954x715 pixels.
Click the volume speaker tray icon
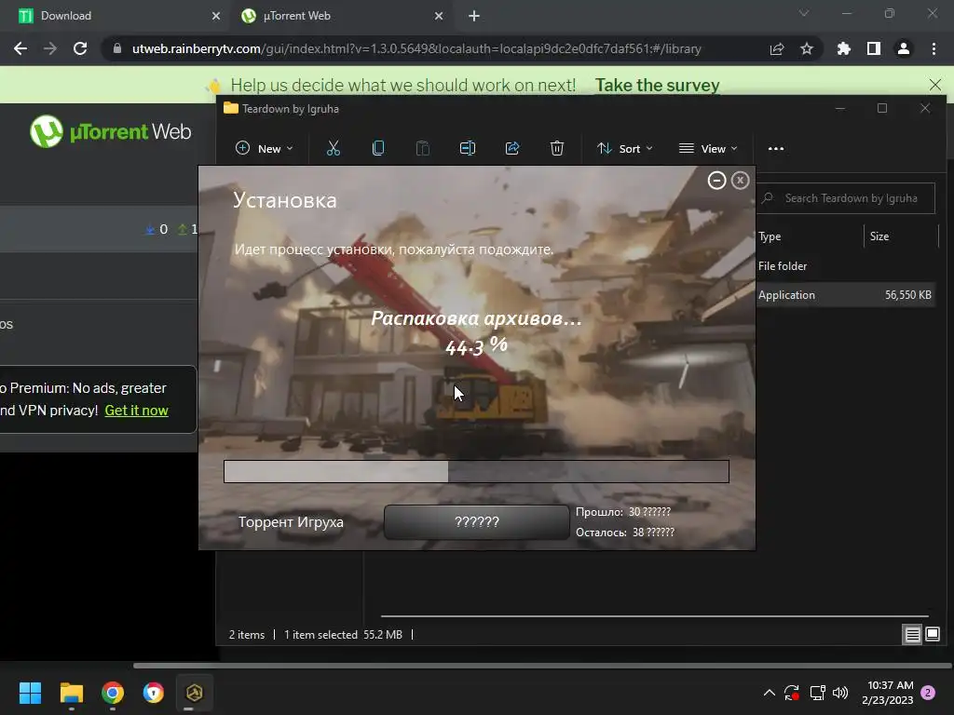[x=840, y=693]
